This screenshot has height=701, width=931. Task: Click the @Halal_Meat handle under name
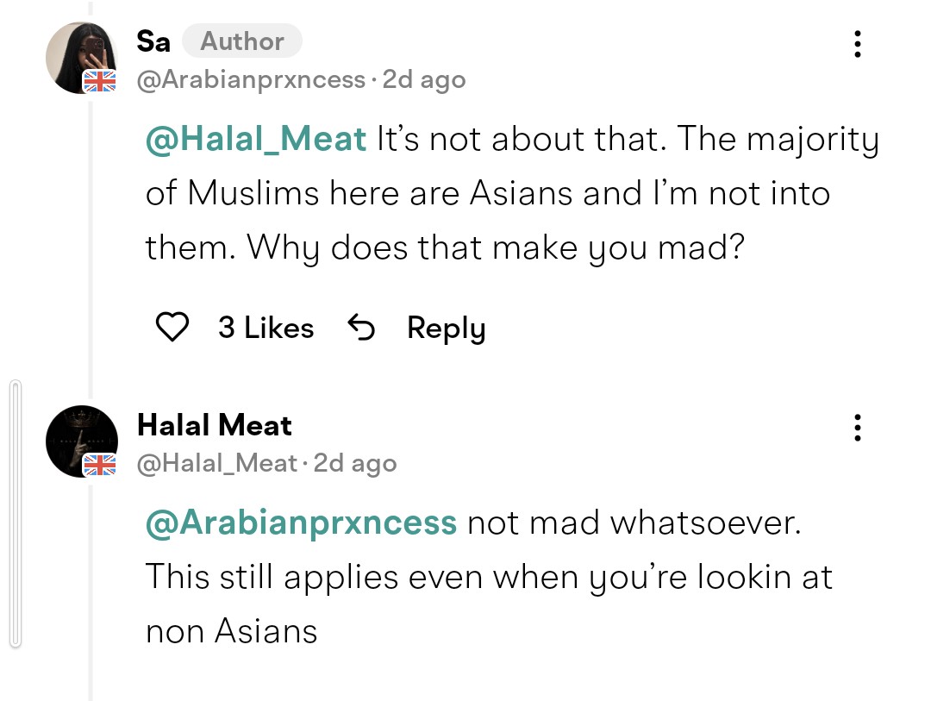(x=216, y=463)
